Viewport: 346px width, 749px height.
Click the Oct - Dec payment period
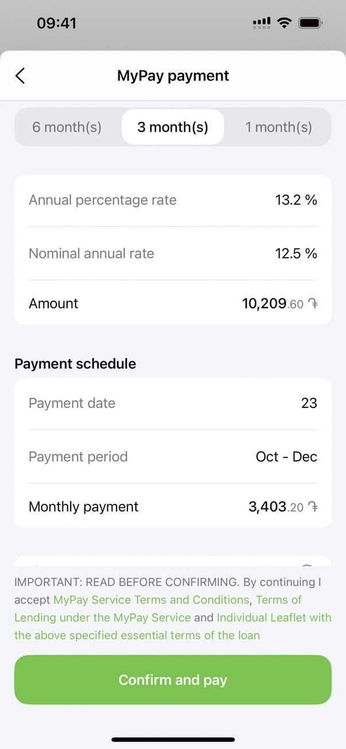point(286,457)
